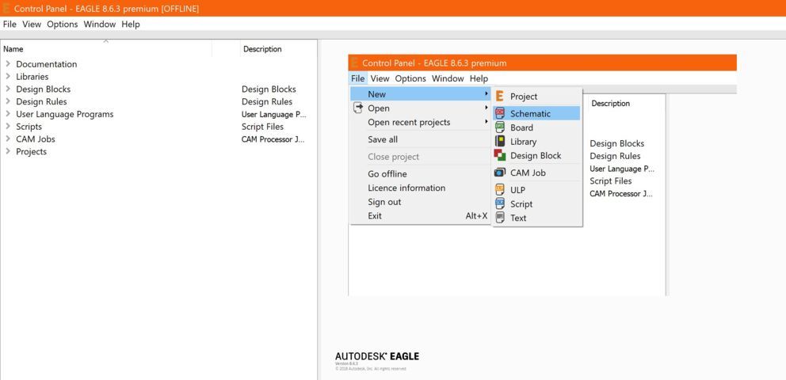
Task: Expand the Libraries tree node
Action: click(8, 76)
